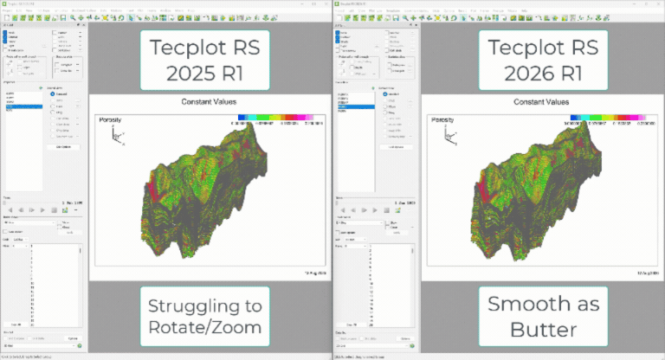Click Apply button in 2026 R1 sidebar
665x360 pixels.
(x=396, y=233)
